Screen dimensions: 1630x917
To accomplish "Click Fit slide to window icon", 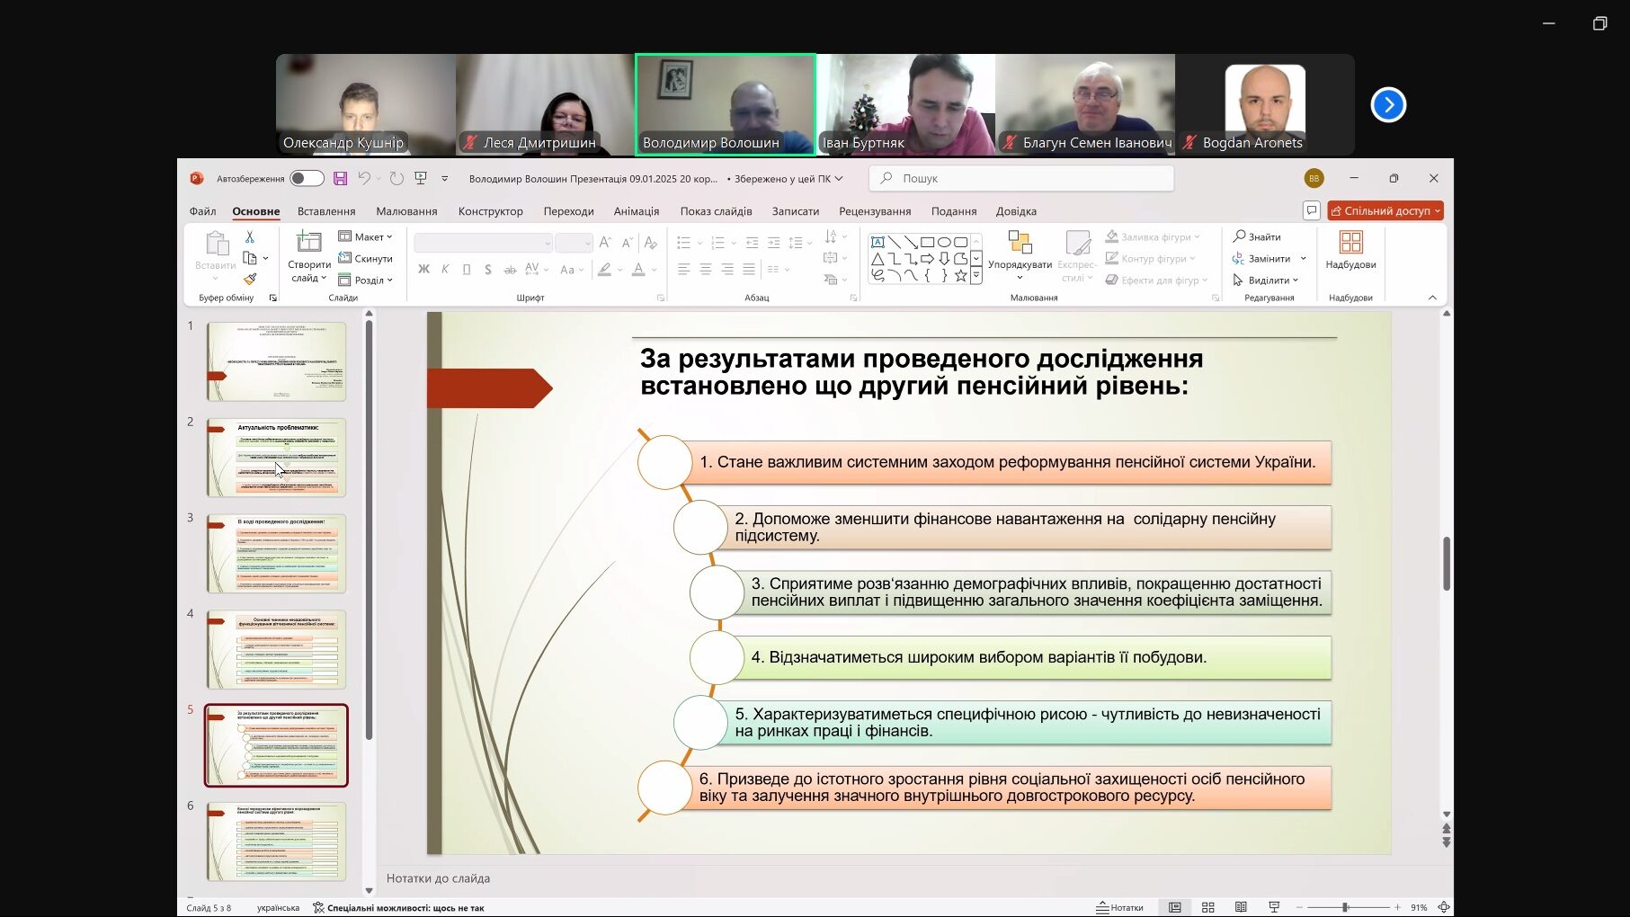I will (x=1444, y=907).
